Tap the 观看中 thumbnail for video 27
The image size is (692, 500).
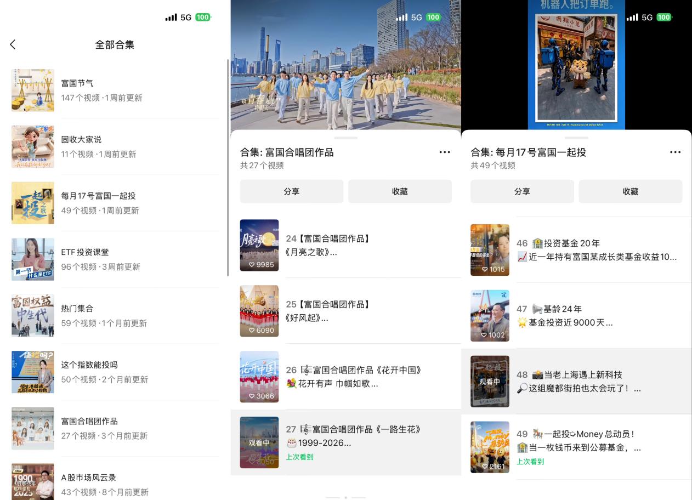coord(259,442)
